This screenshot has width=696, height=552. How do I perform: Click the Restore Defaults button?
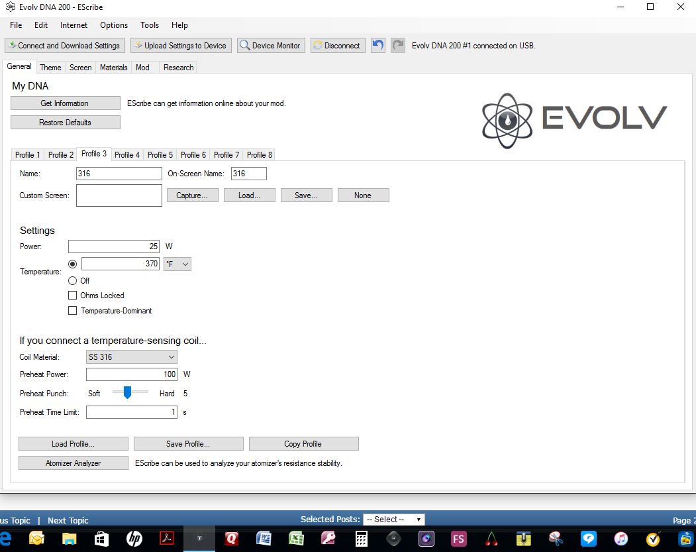[65, 123]
